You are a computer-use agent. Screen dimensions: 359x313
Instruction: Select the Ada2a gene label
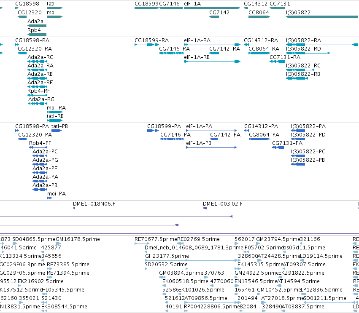(x=35, y=21)
